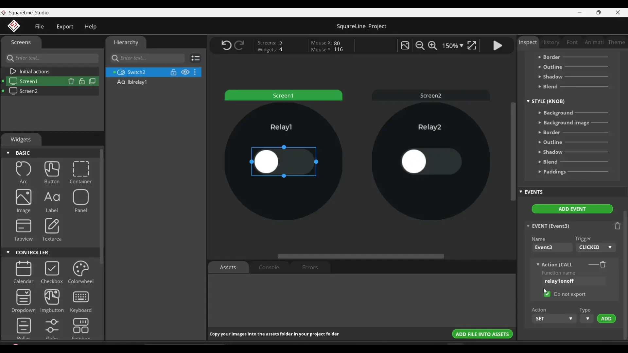
Task: Click the ADD EVENT button
Action: point(572,209)
